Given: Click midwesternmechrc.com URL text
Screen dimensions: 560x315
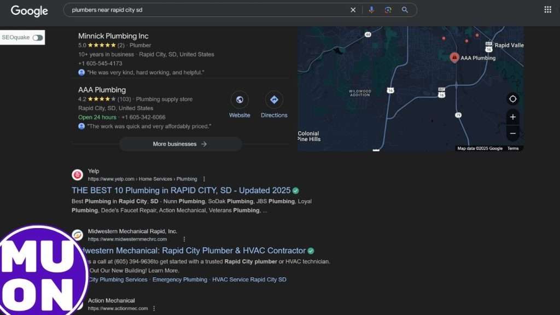Looking at the screenshot, I should [x=127, y=240].
